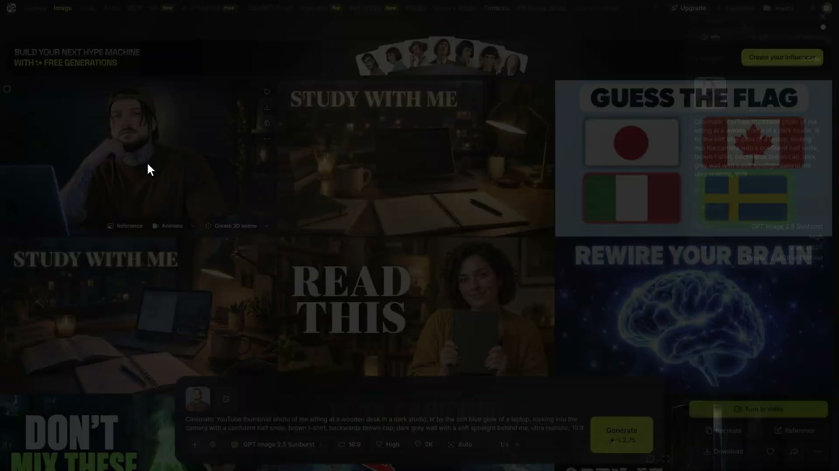This screenshot has width=839, height=471.
Task: Expand the chevron next to Create 3D scene
Action: click(x=267, y=226)
